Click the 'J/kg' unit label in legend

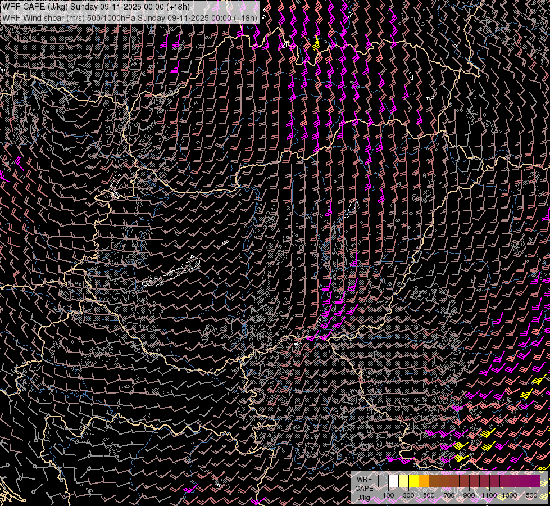364,497
